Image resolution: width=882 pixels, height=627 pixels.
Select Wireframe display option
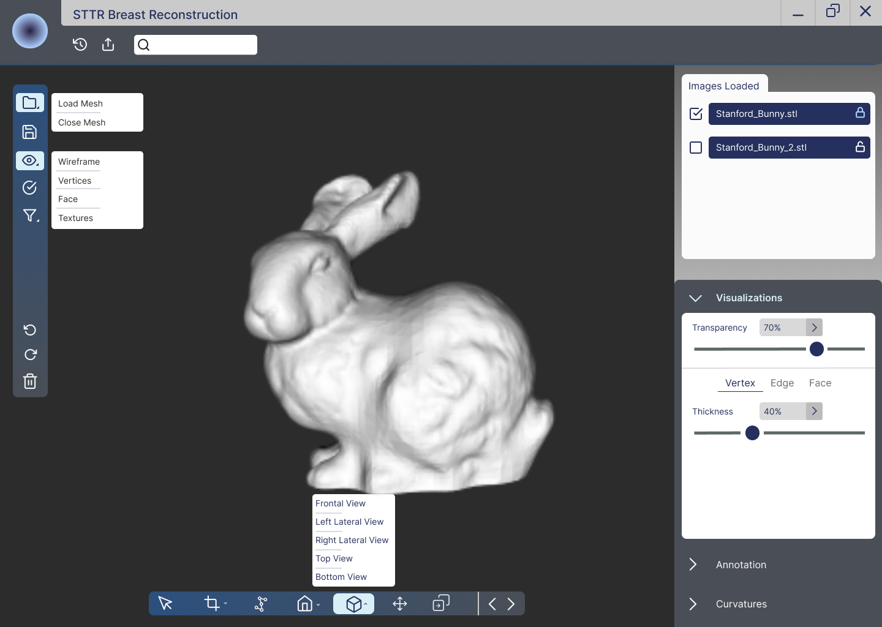(79, 162)
